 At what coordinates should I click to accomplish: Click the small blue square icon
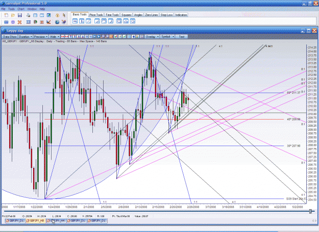13,22
